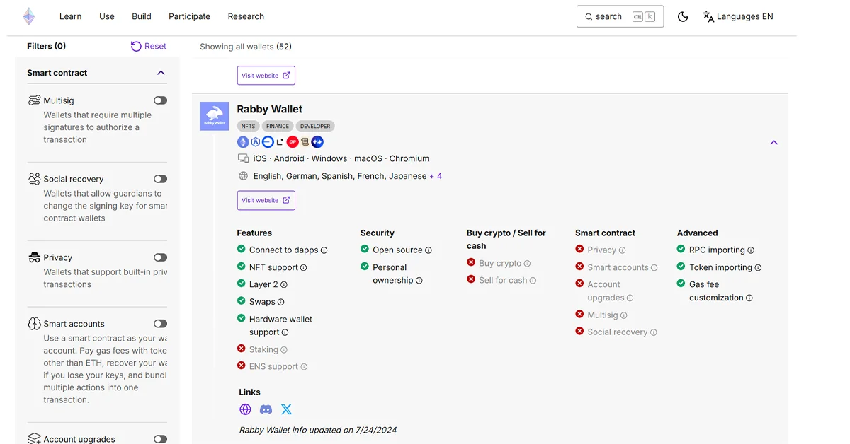Collapse the Rabby Wallet details chevron
This screenshot has width=850, height=444.
(x=774, y=143)
